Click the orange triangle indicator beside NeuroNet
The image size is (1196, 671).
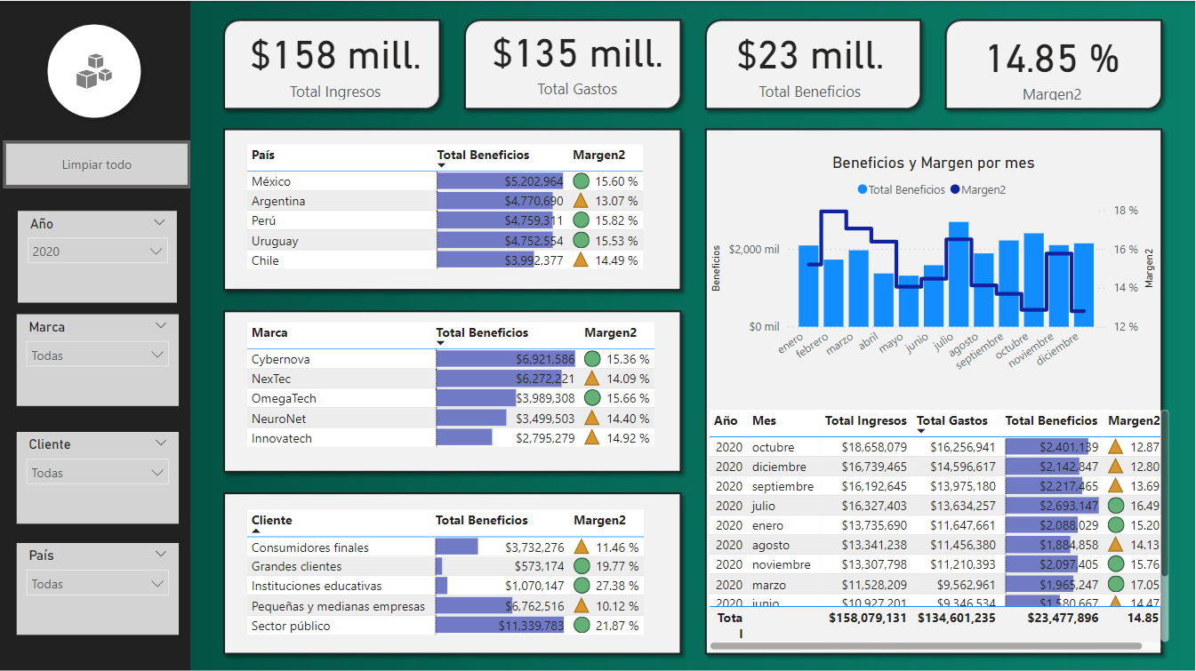pos(592,418)
